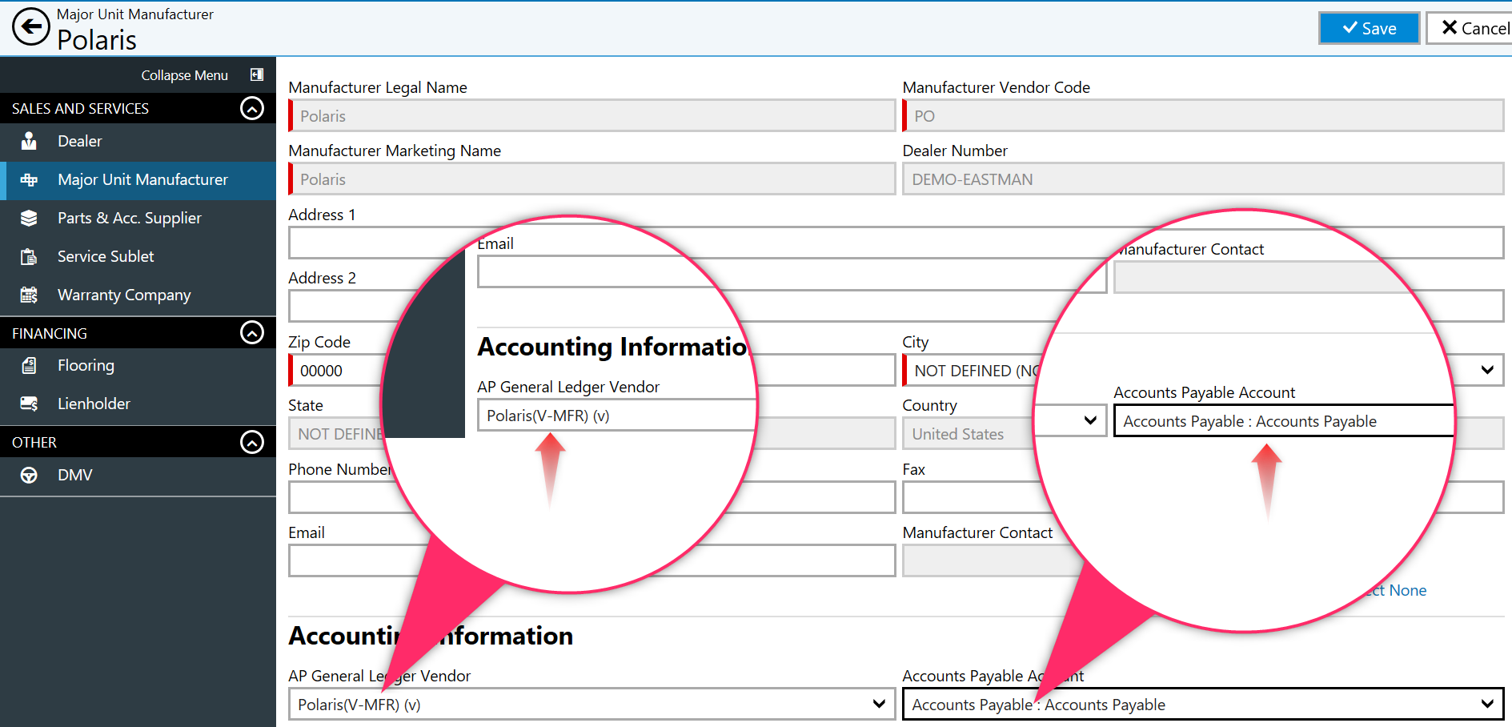Open Flooring menu item
Image resolution: width=1512 pixels, height=727 pixels.
(138, 365)
